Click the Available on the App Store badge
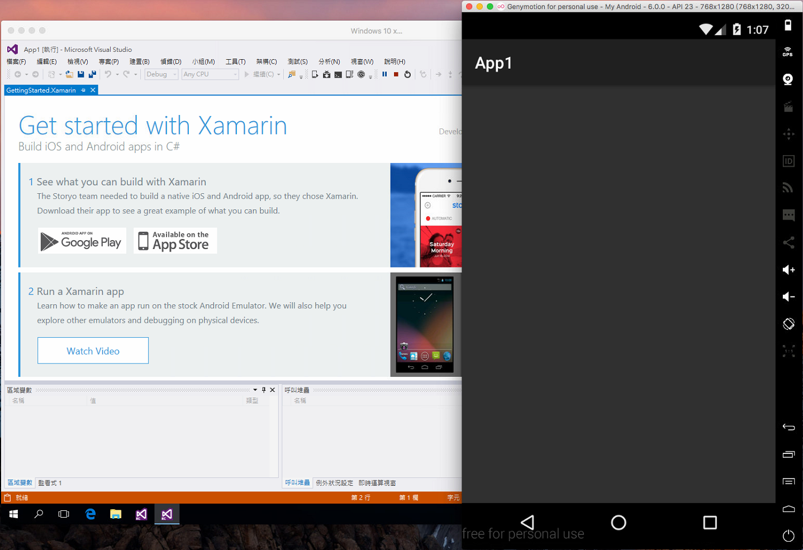The image size is (803, 550). point(175,241)
